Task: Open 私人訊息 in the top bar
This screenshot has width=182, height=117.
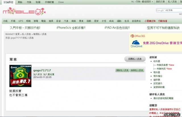Action: [172, 2]
